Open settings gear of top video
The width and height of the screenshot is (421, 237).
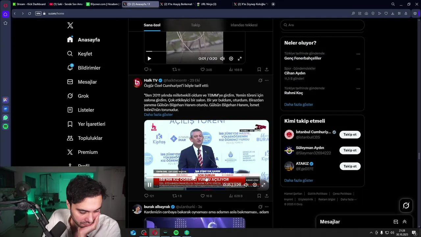[231, 59]
